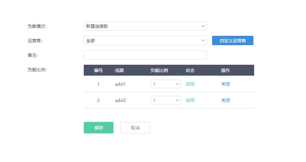Focus the 备注 input field
306x162 pixels.
point(145,55)
